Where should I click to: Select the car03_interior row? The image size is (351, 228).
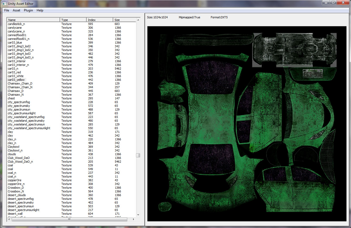coord(71,61)
